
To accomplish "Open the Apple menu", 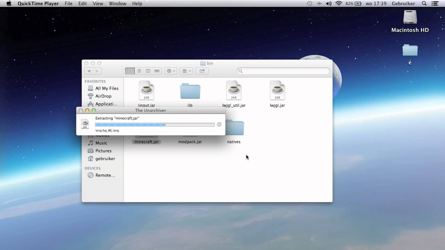I will pos(9,3).
